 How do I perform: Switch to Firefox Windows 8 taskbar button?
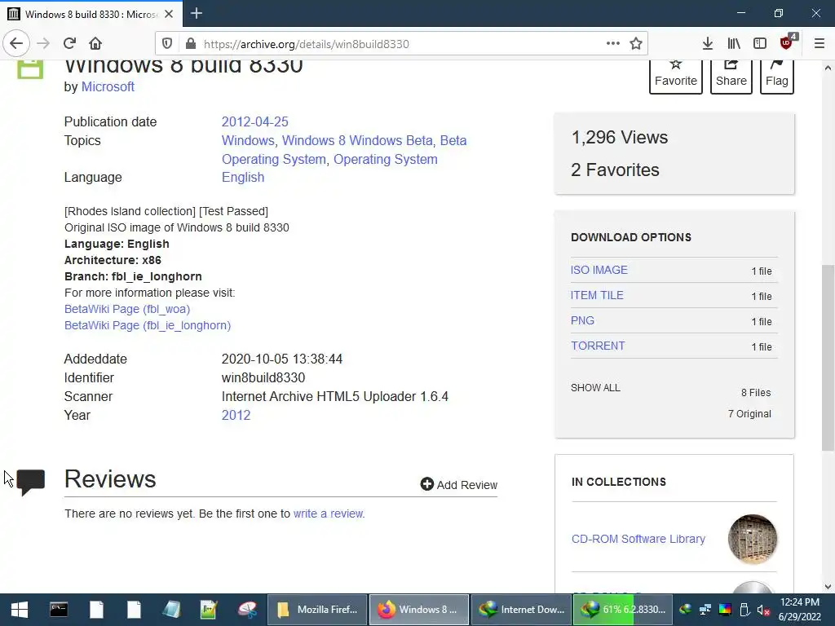(419, 610)
